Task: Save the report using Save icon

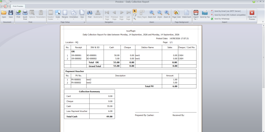Action: click(11, 14)
